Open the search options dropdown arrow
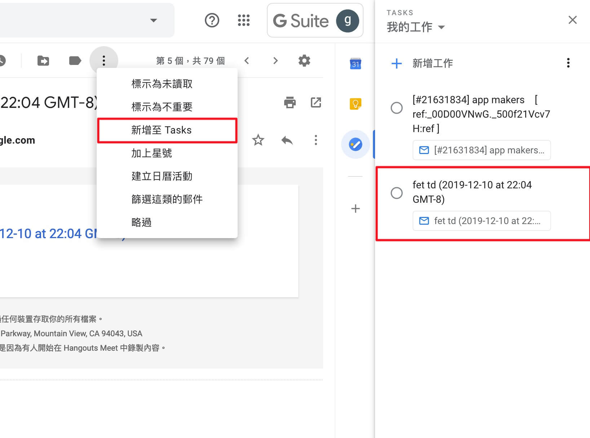Viewport: 590px width, 438px height. click(154, 21)
